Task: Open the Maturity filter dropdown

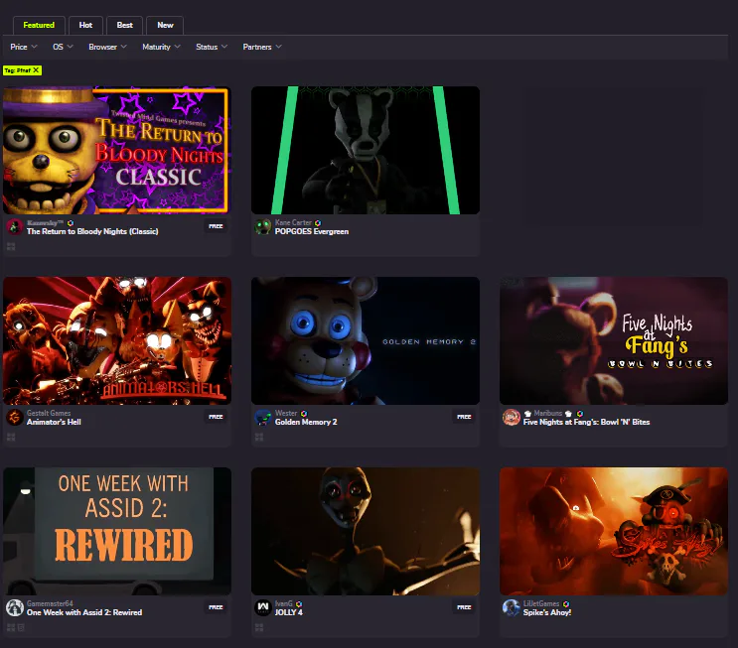Action: 162,47
